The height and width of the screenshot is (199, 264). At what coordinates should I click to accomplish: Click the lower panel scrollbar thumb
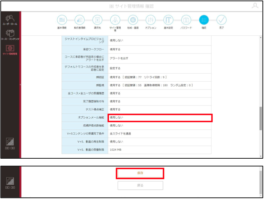point(261,183)
